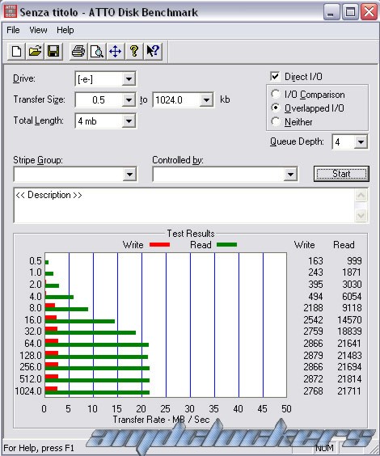380x456 pixels.
Task: Click the NUM status bar indicator
Action: point(324,448)
